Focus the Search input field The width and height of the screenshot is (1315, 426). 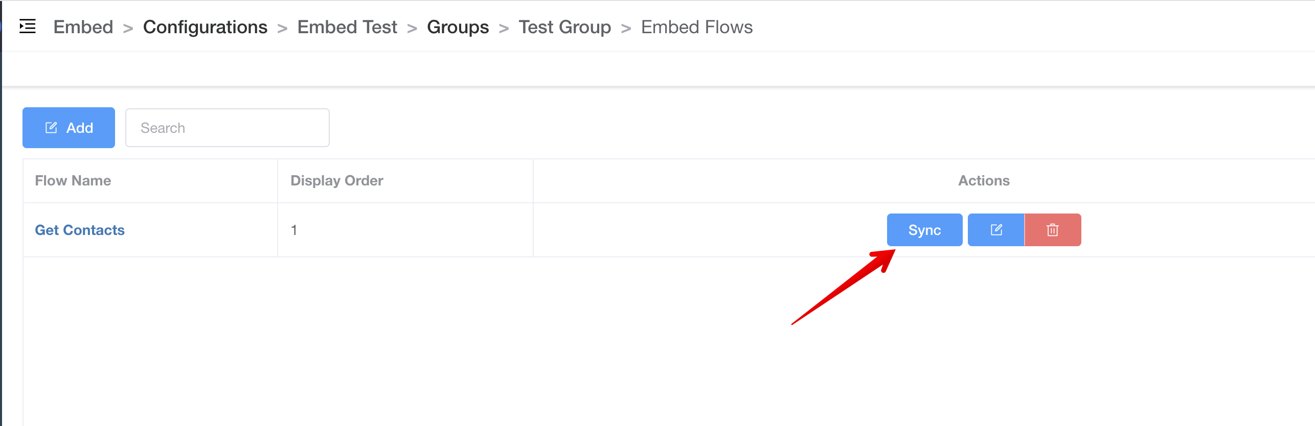click(227, 128)
